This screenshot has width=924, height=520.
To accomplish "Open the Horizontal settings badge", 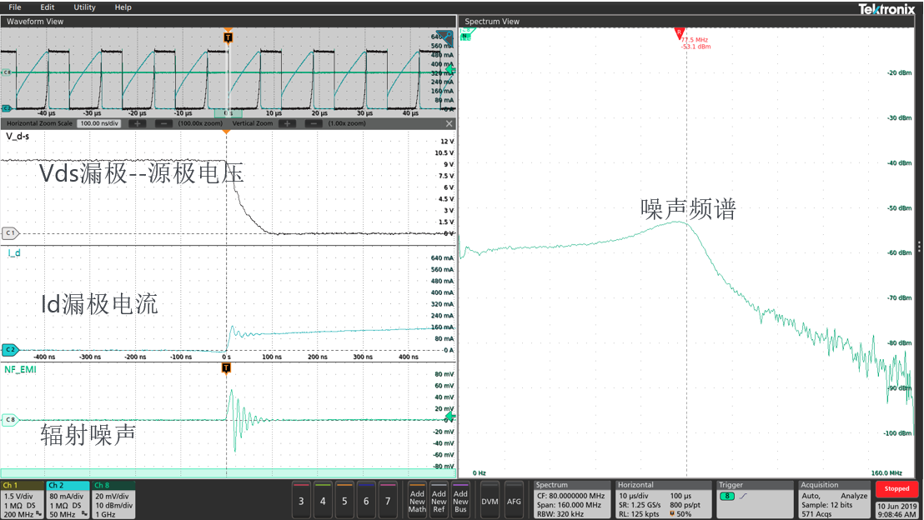I will 663,498.
